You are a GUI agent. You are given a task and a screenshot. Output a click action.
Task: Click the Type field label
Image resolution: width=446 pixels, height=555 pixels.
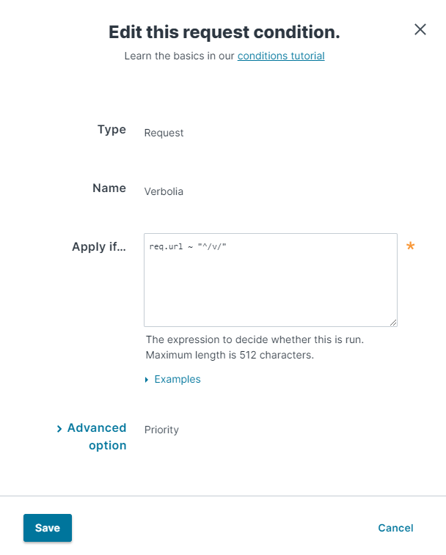(111, 130)
